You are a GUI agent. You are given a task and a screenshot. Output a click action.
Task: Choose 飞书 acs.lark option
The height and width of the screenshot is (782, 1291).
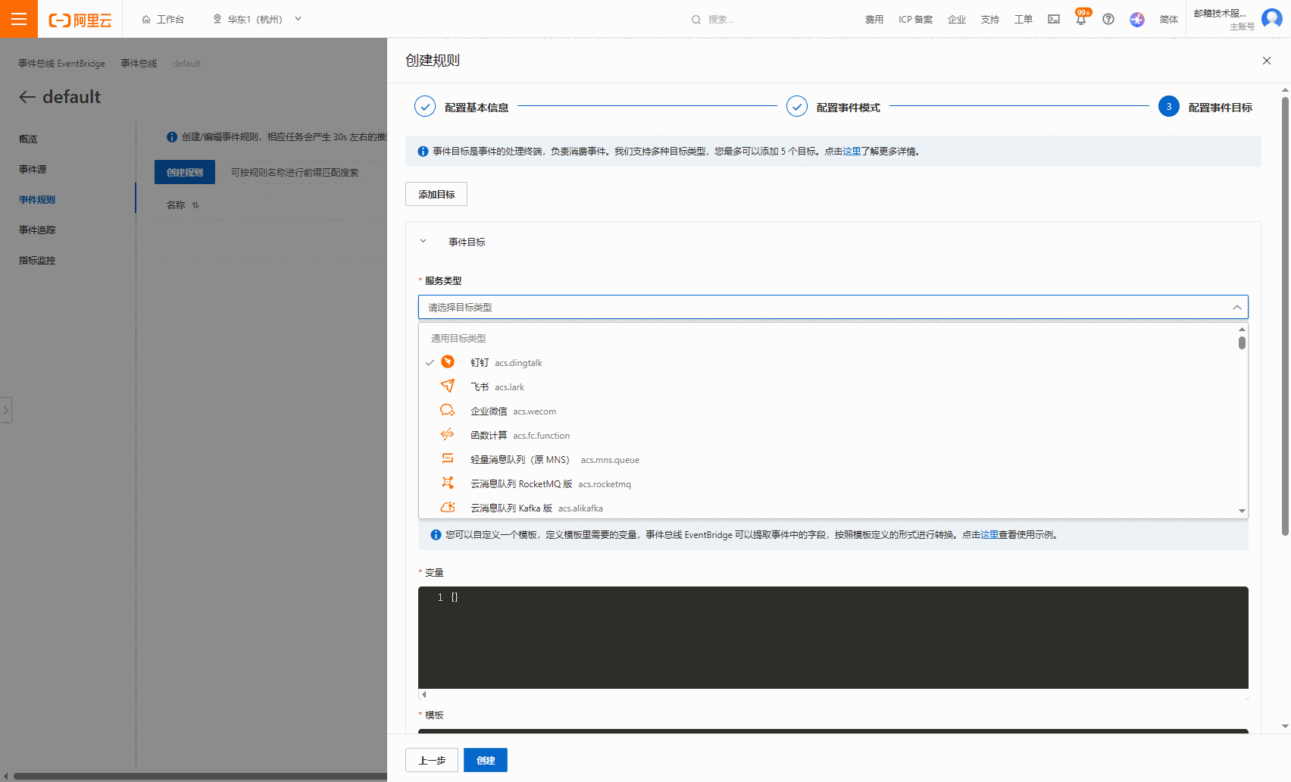pyautogui.click(x=829, y=387)
